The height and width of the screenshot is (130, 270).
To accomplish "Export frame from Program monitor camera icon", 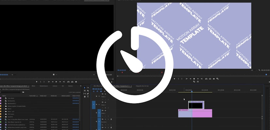I will tap(214, 79).
